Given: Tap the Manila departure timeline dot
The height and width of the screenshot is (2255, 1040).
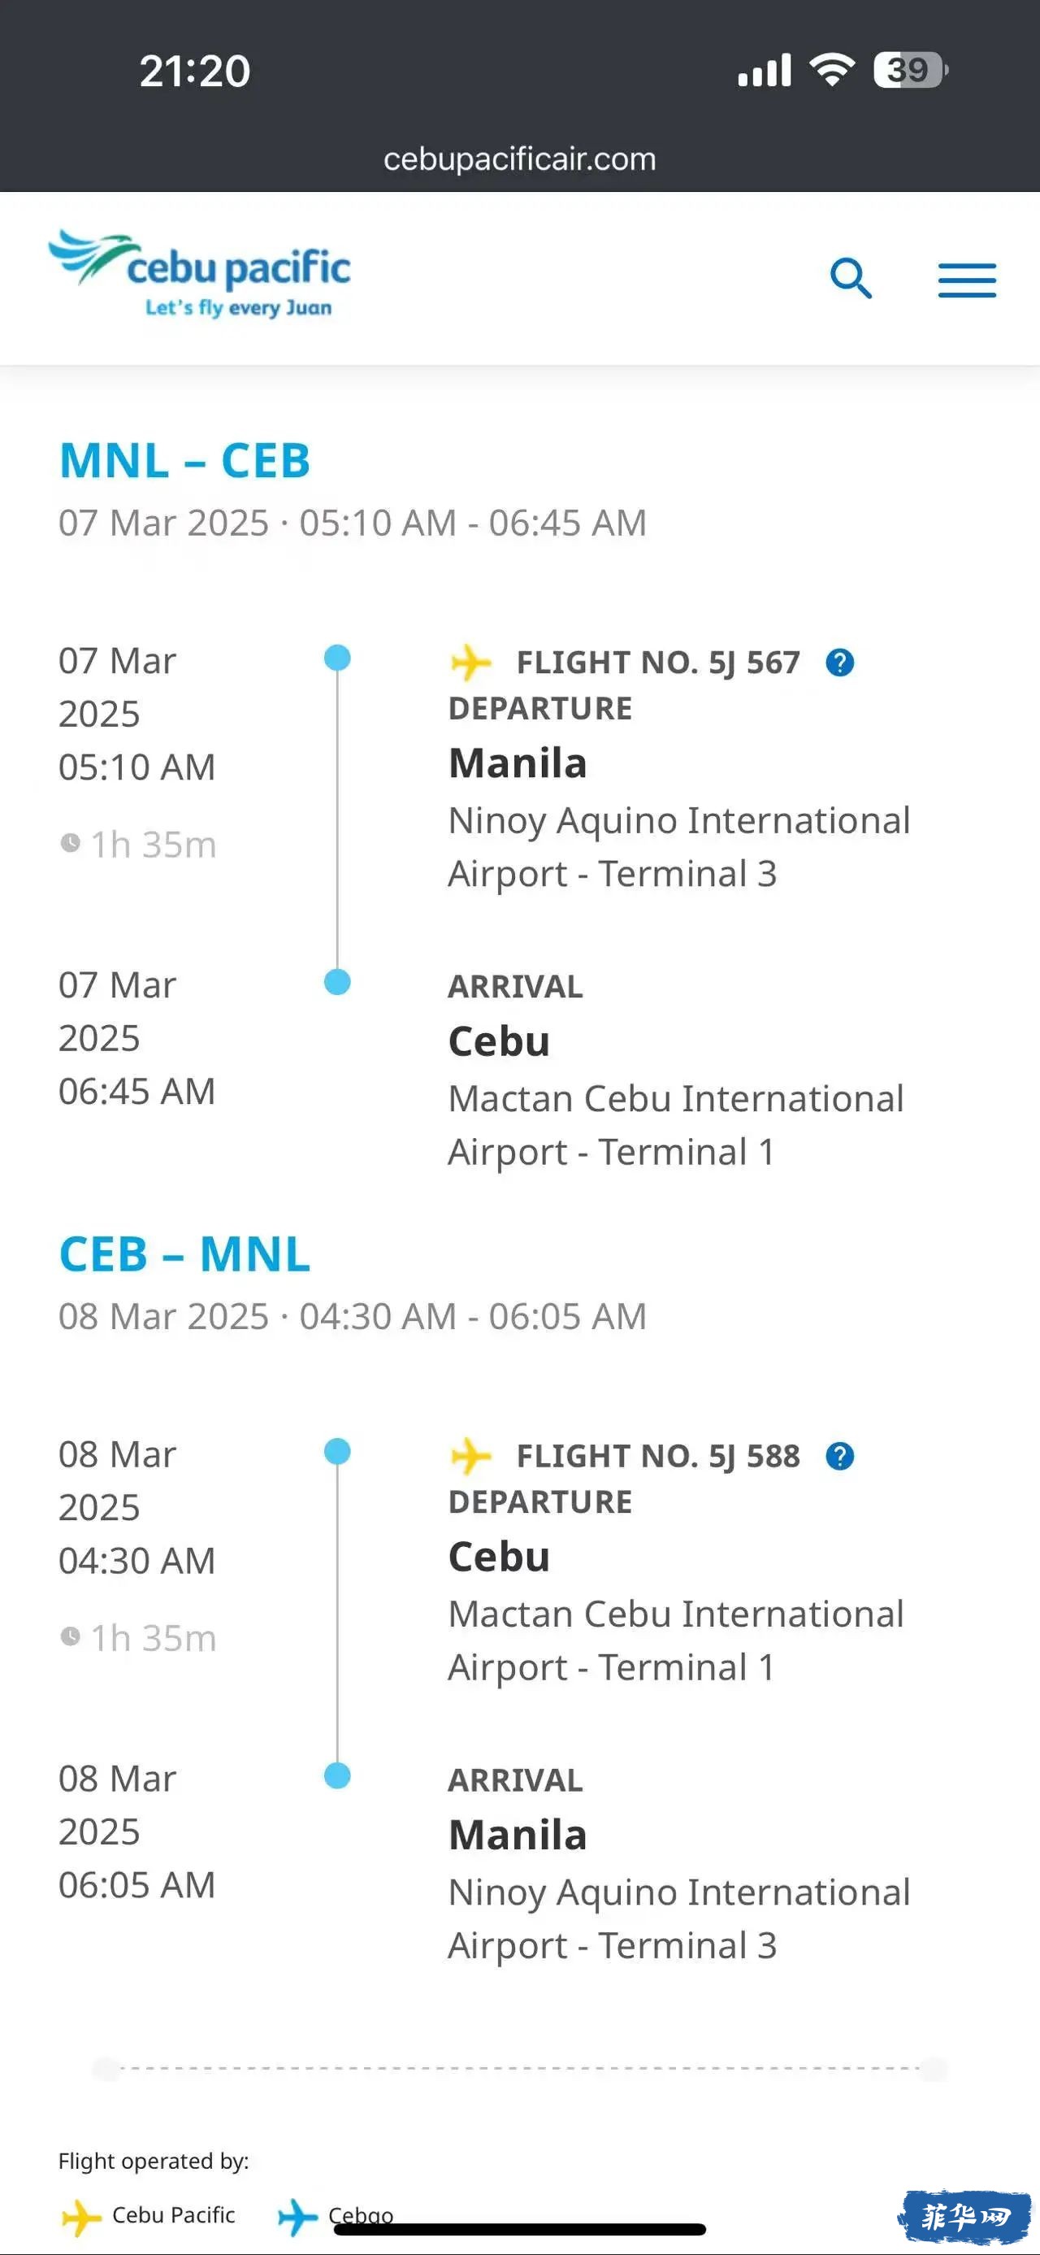Looking at the screenshot, I should coord(336,658).
